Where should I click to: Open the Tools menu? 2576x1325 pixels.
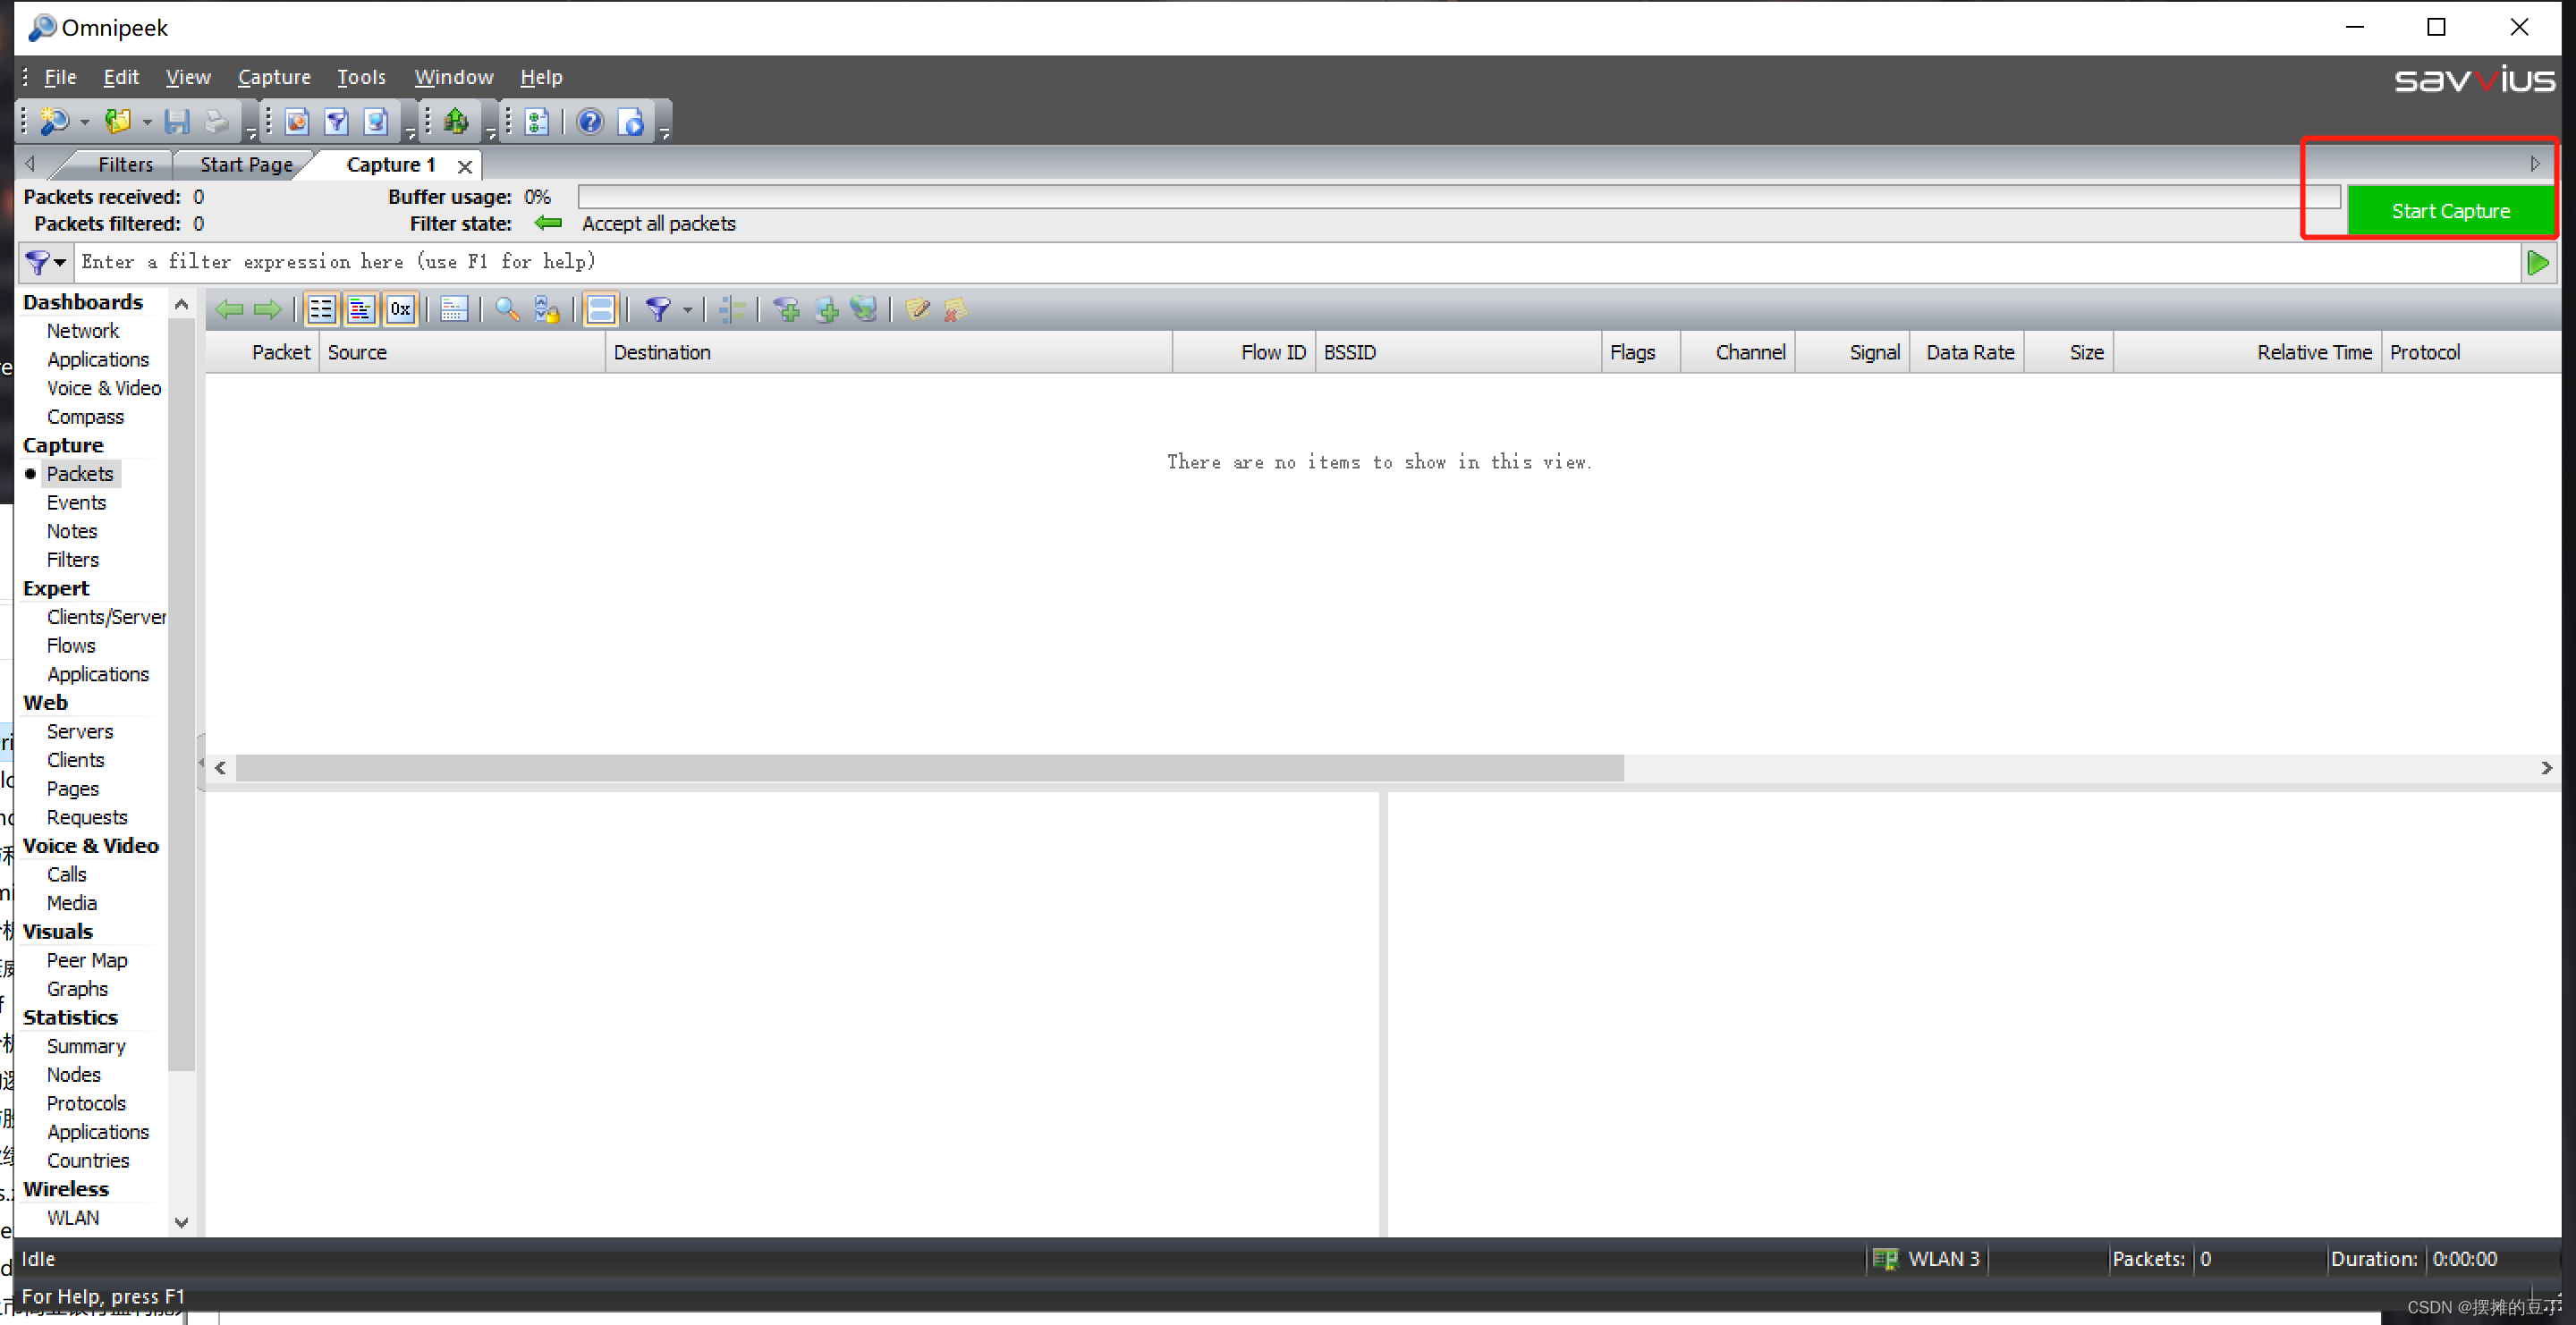pos(360,77)
